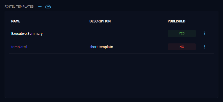Add a new Fintel template with plus icon
Viewport: 223px width, 102px height.
[40, 7]
